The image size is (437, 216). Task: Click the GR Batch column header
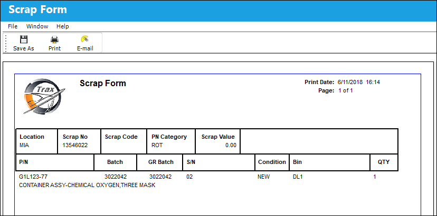161,162
